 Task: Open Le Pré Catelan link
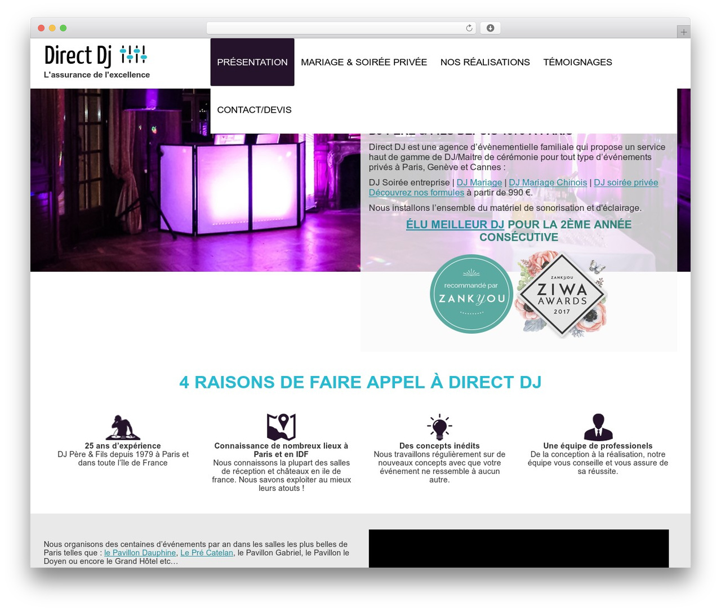[207, 553]
